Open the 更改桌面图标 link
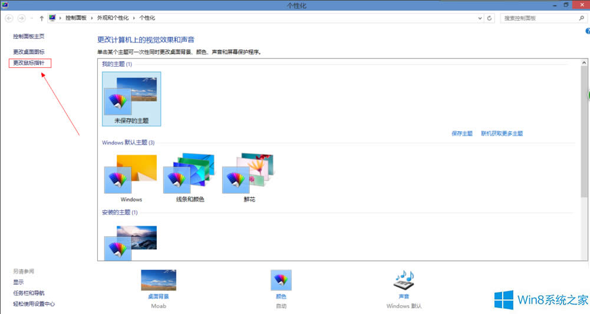 [29, 52]
